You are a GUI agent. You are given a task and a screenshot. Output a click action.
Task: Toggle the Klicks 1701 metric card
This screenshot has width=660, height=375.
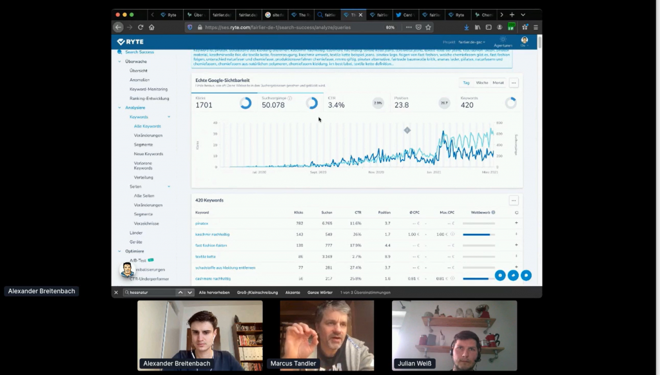click(224, 102)
